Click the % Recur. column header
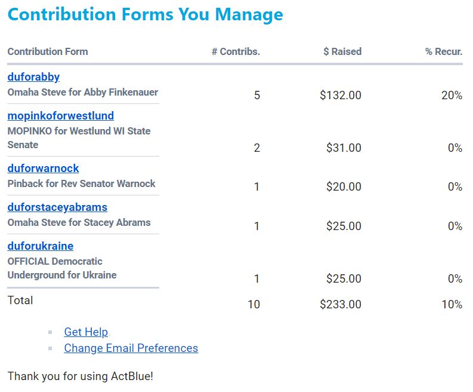Viewport: 473px width, 392px height. pos(444,51)
